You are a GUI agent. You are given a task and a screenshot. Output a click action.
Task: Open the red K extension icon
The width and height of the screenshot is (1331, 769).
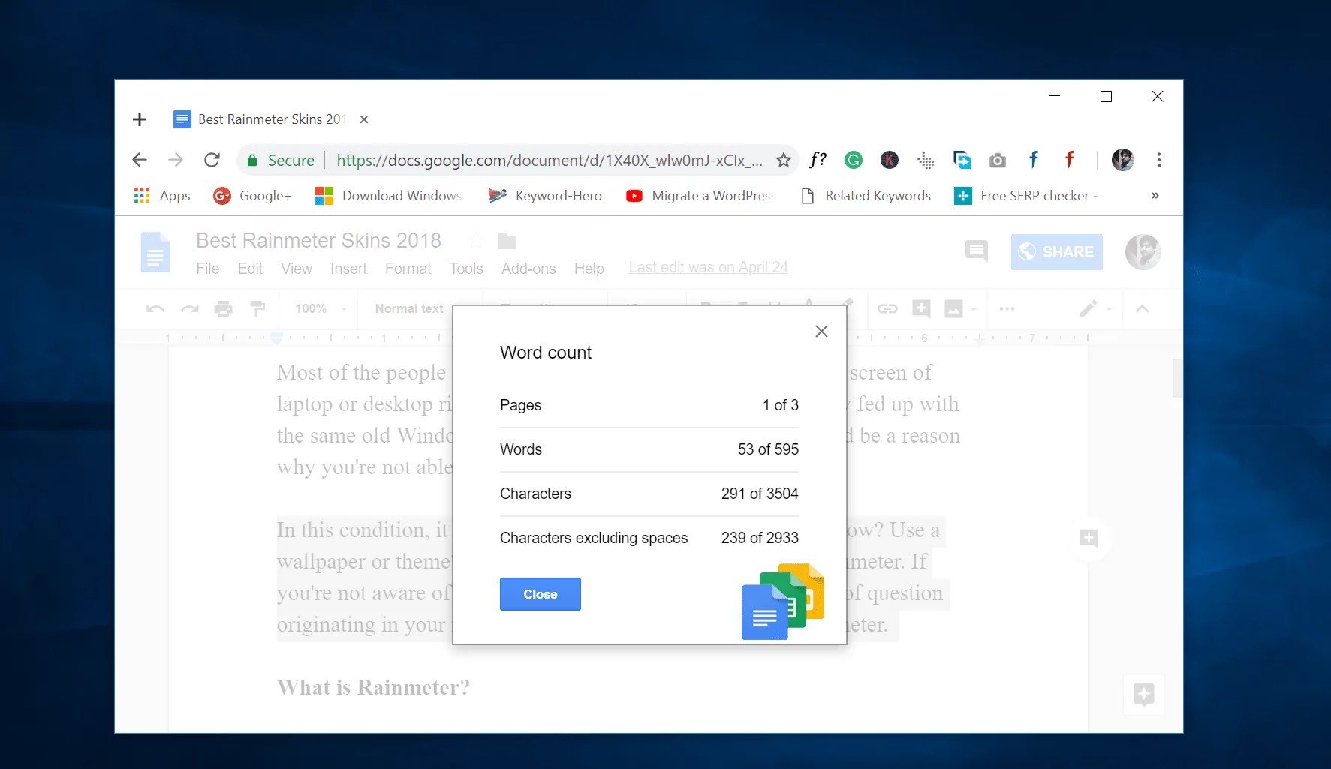890,160
